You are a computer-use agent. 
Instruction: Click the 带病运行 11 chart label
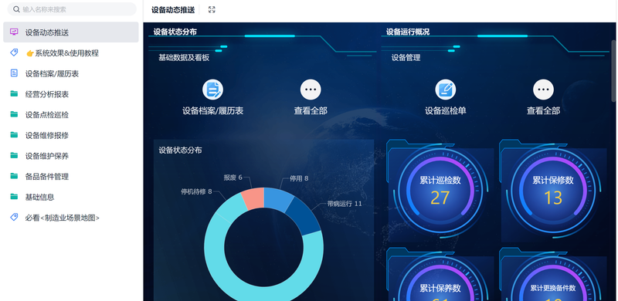pyautogui.click(x=345, y=204)
